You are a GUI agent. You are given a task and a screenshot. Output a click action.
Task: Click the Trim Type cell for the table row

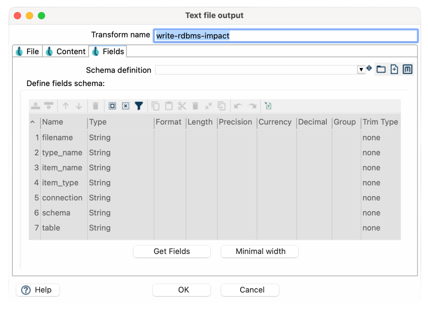pyautogui.click(x=380, y=228)
